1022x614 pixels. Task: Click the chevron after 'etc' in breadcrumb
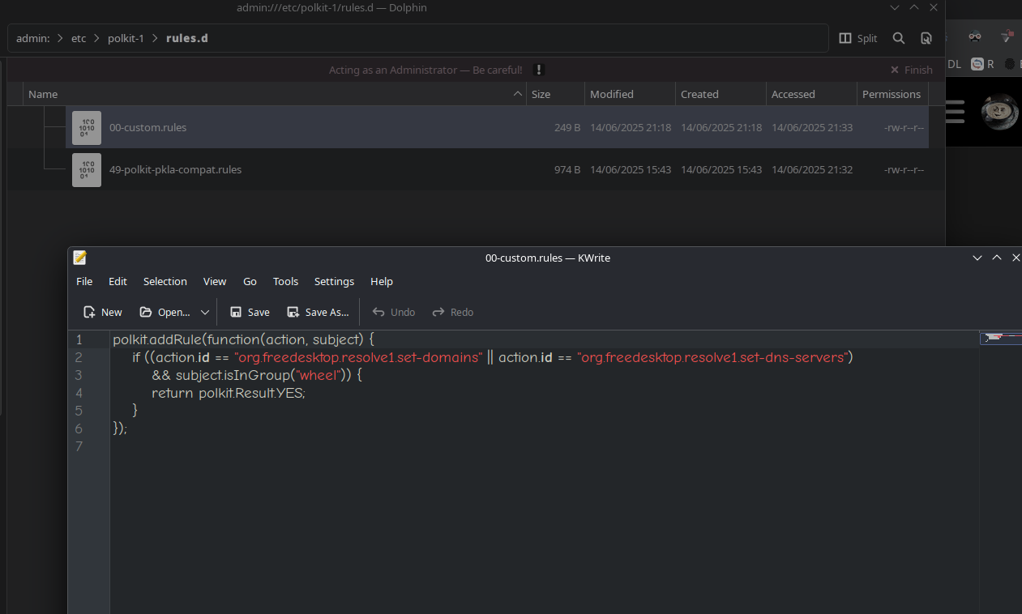[x=97, y=38]
